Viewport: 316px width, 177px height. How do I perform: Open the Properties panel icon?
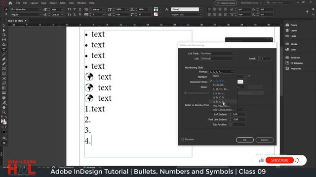(x=287, y=68)
